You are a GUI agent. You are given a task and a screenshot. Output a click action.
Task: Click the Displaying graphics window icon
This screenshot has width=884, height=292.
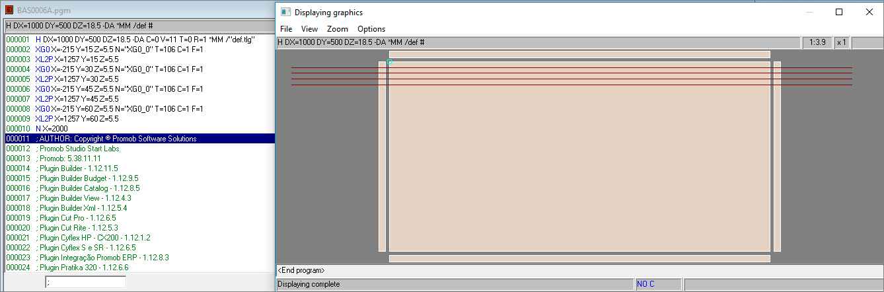click(x=285, y=12)
